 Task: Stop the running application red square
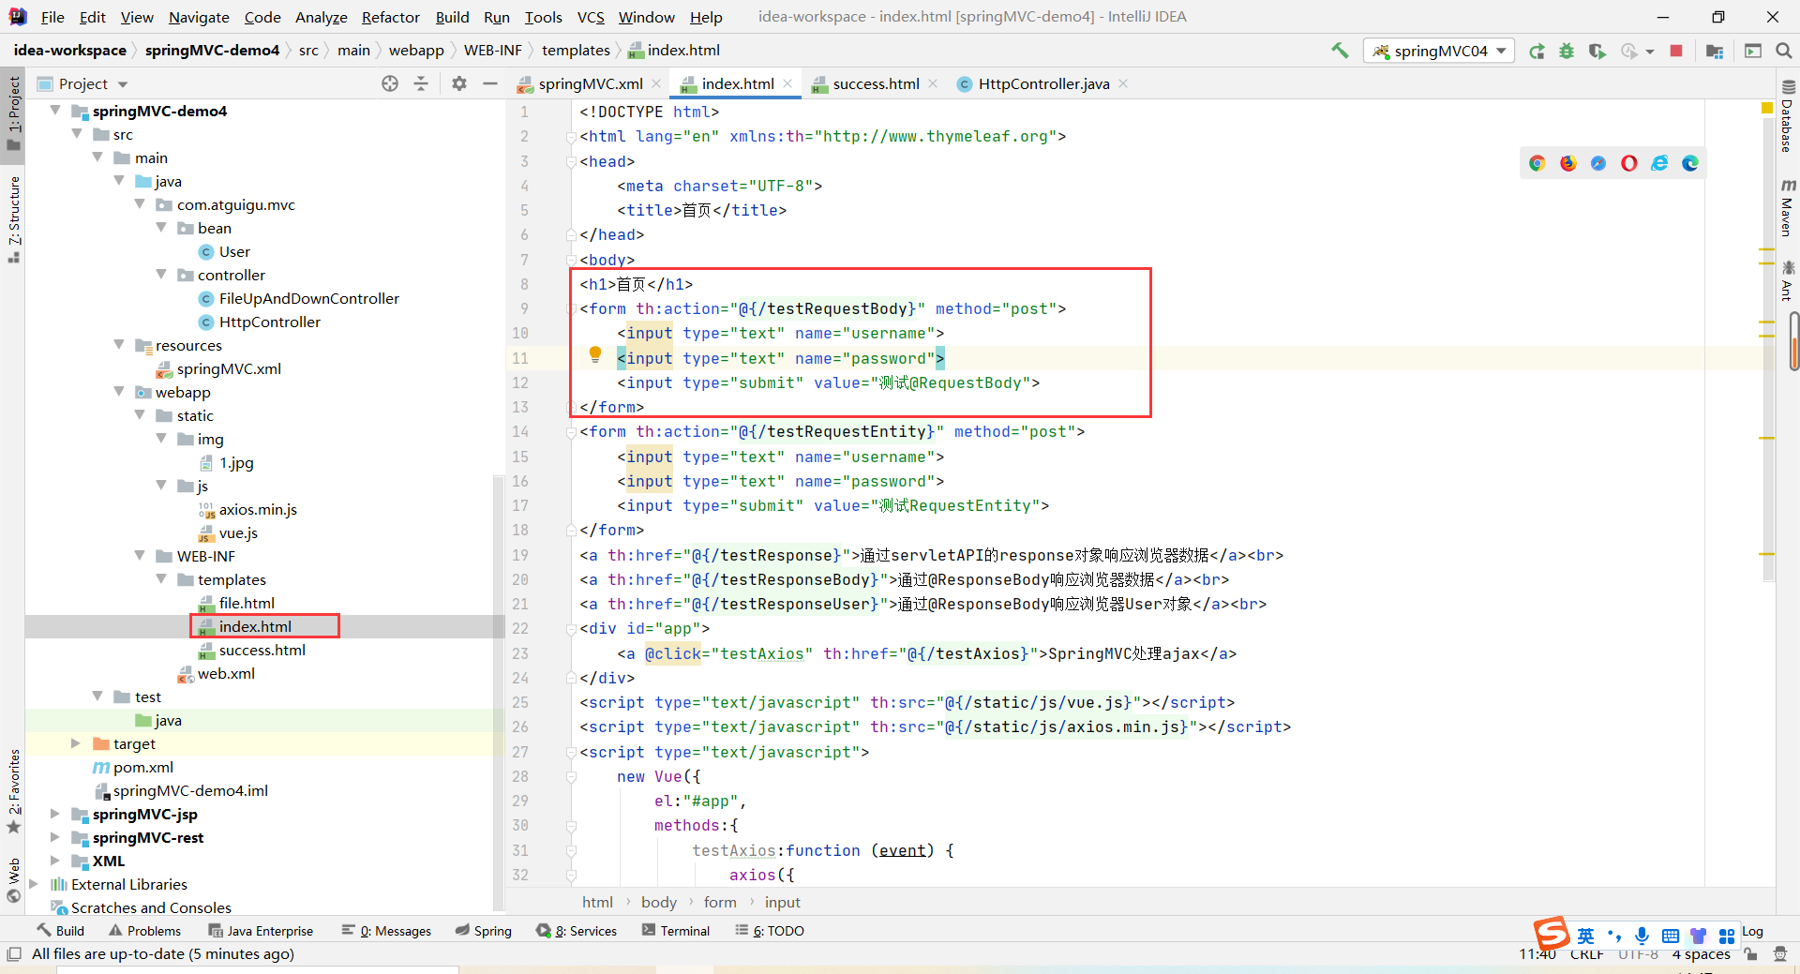[1676, 51]
